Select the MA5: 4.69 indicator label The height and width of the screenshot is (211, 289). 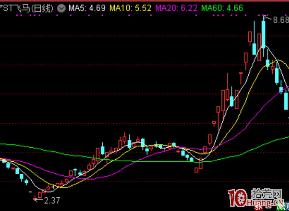pos(87,8)
